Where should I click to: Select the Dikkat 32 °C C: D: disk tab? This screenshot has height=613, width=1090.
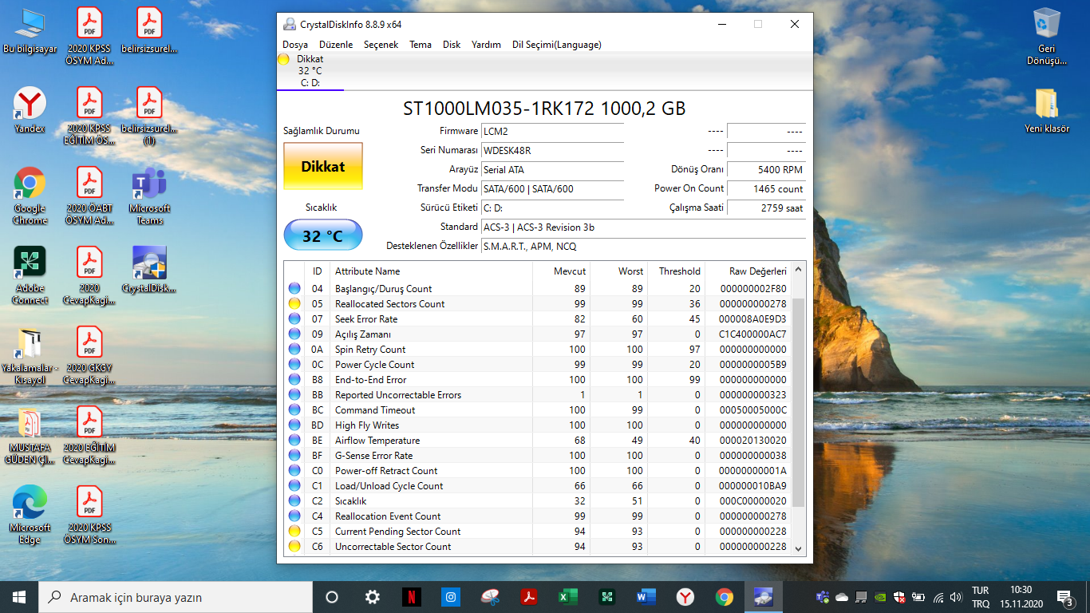click(x=310, y=70)
